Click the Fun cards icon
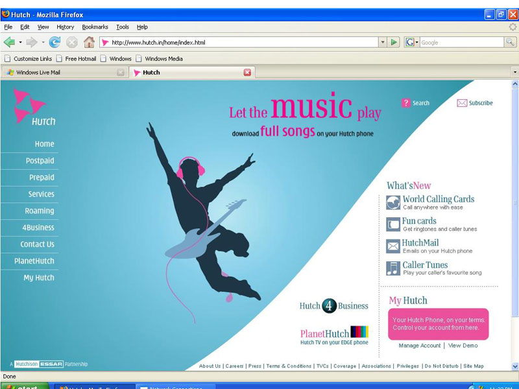The image size is (519, 389). (x=393, y=224)
